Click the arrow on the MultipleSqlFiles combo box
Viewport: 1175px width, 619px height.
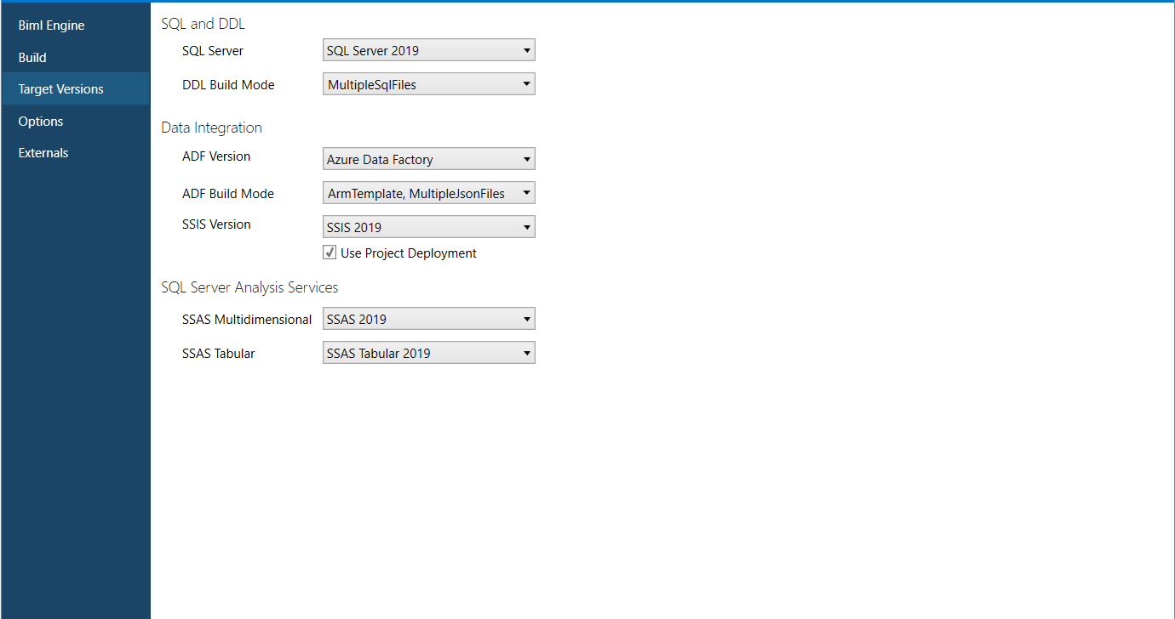coord(526,83)
